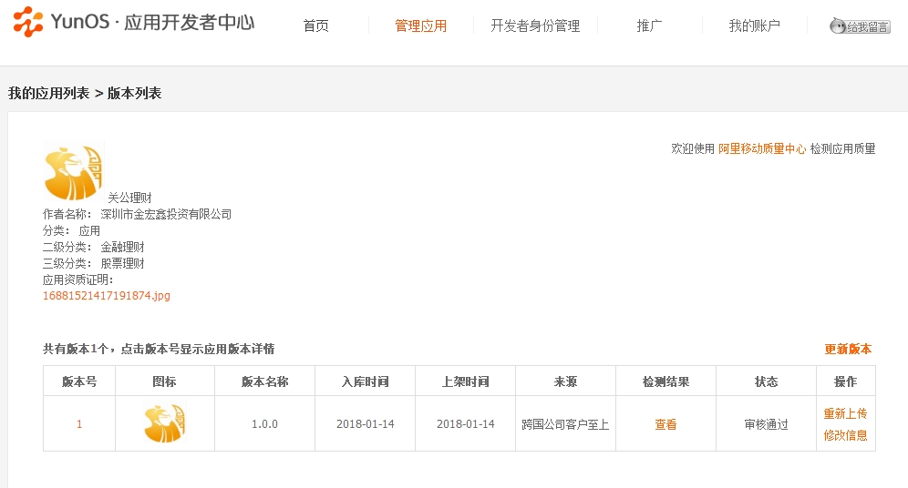Click the large 关公理财 app icon
Image resolution: width=908 pixels, height=488 pixels.
[x=74, y=171]
